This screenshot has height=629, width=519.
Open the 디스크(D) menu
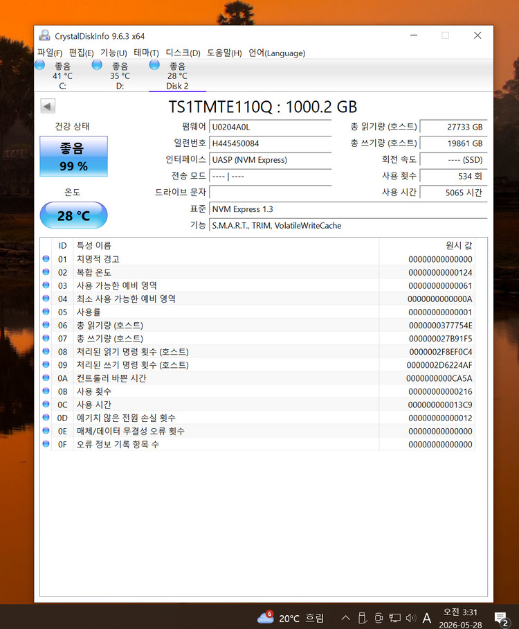point(183,53)
